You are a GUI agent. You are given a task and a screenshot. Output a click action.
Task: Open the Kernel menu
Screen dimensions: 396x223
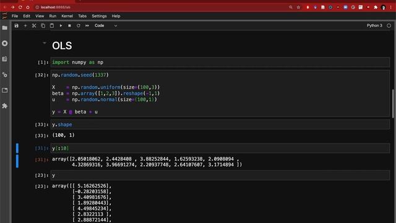click(67, 16)
